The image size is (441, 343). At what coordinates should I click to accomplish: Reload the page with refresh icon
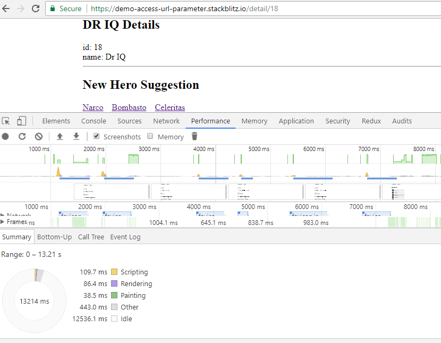pos(36,9)
